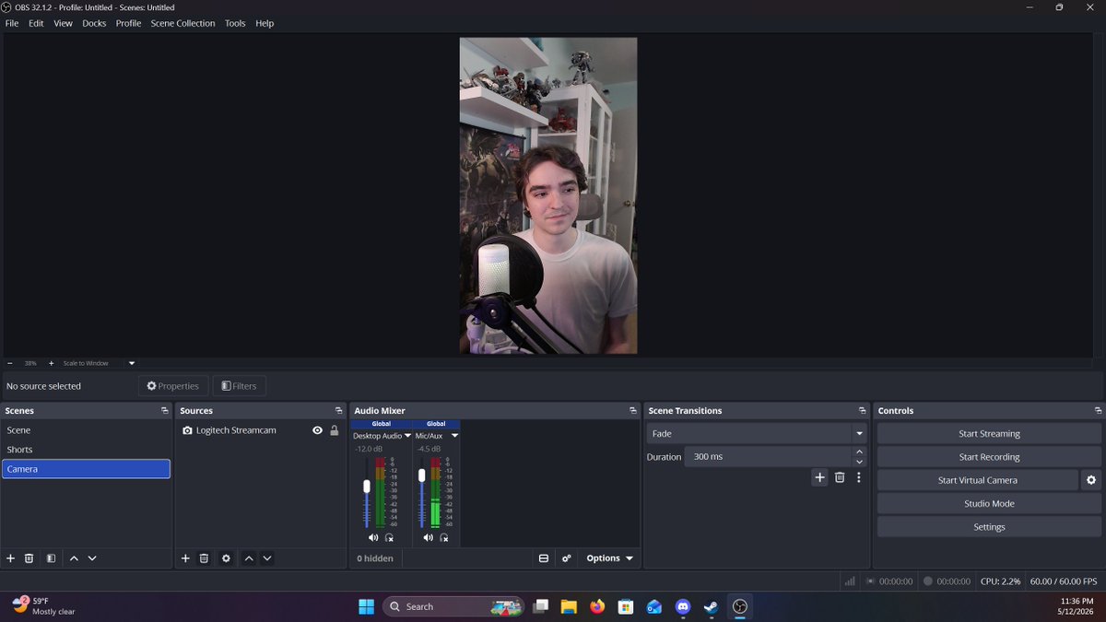Toggle lock on Logitech Streamcam source
This screenshot has width=1106, height=622.
[x=335, y=430]
